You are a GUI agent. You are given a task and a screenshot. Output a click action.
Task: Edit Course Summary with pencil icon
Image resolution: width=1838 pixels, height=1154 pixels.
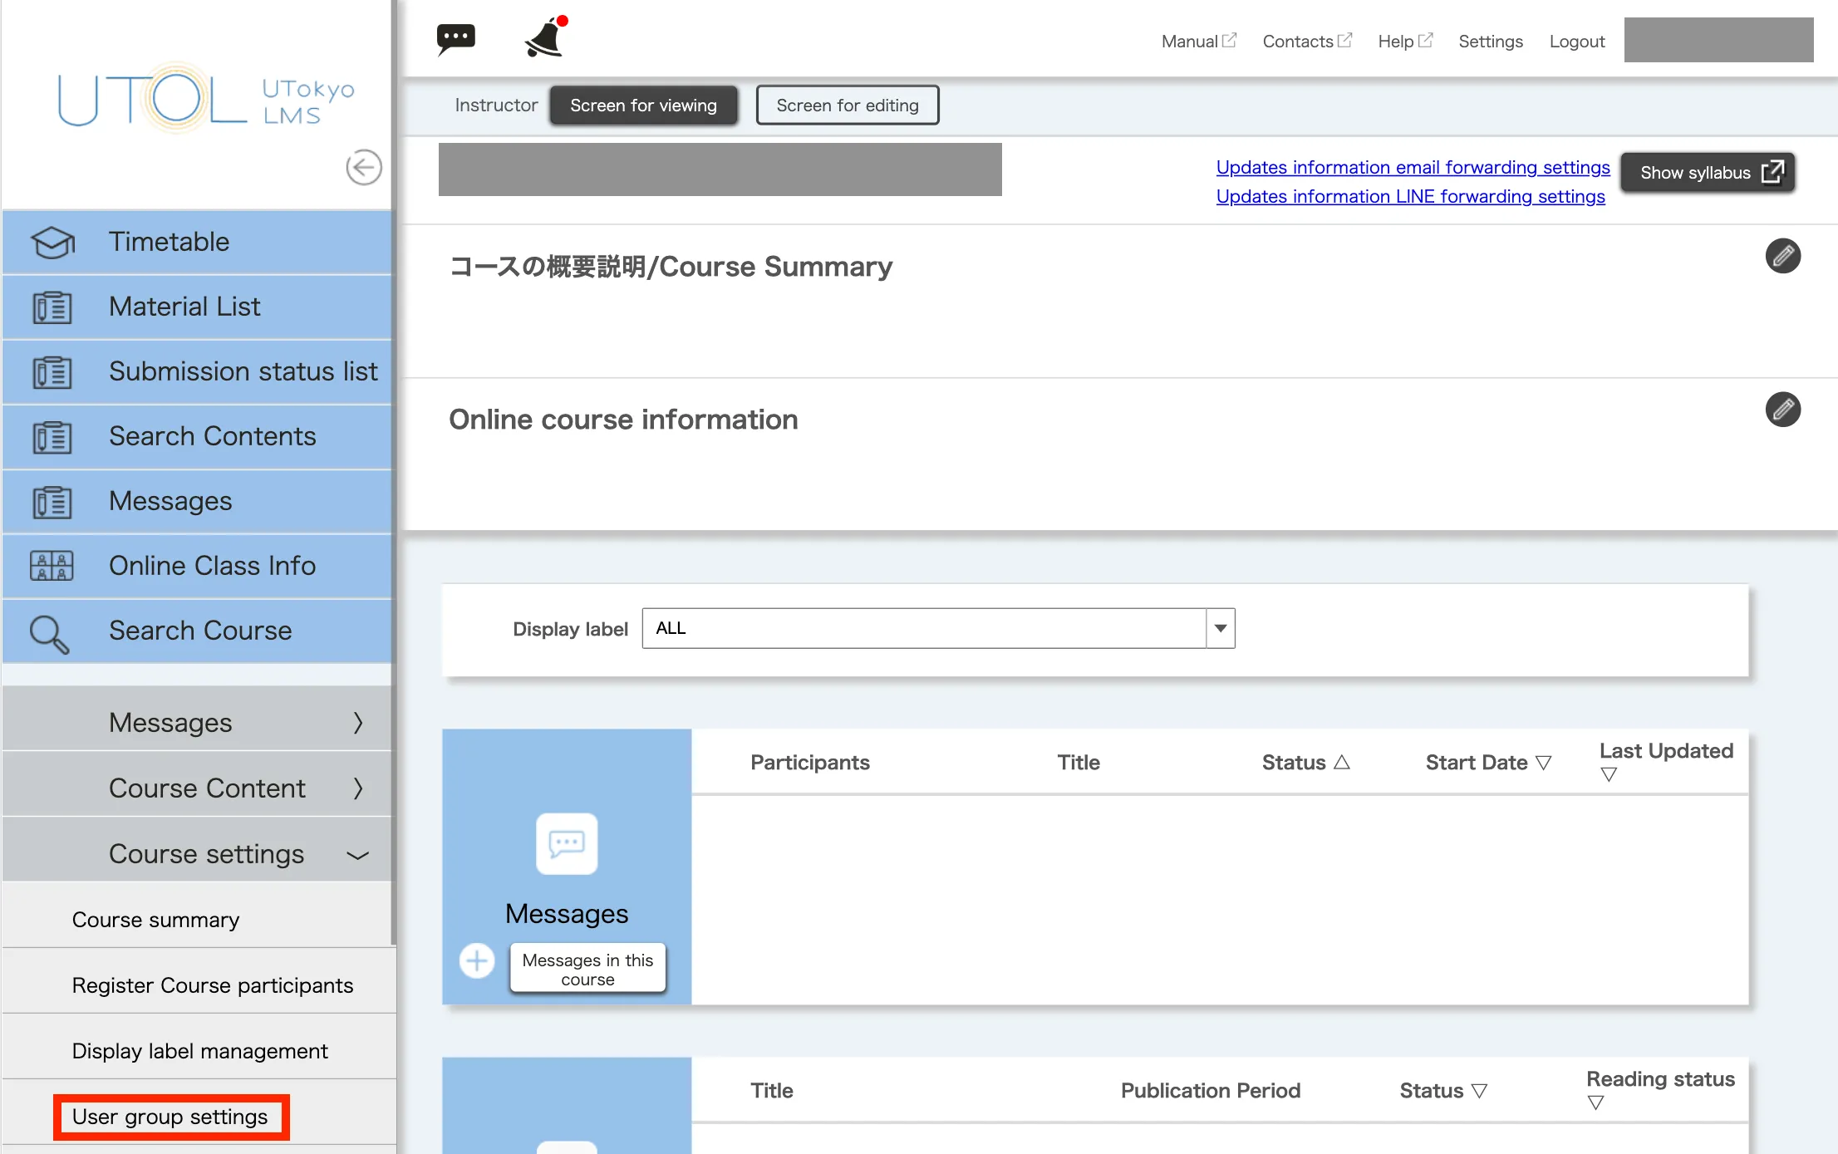[x=1782, y=256]
